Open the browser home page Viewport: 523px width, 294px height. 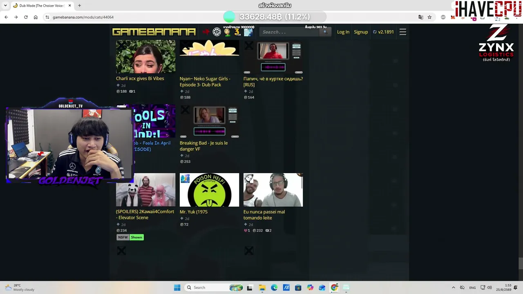click(36, 17)
